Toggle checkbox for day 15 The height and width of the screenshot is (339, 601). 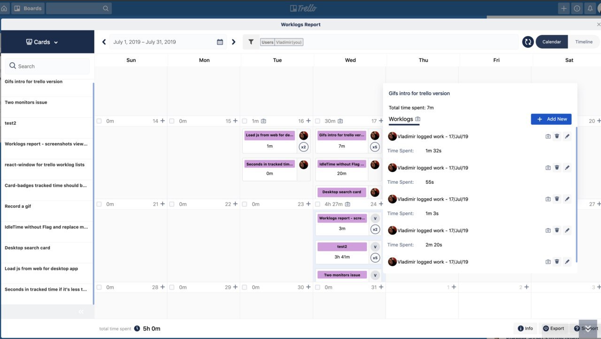172,121
